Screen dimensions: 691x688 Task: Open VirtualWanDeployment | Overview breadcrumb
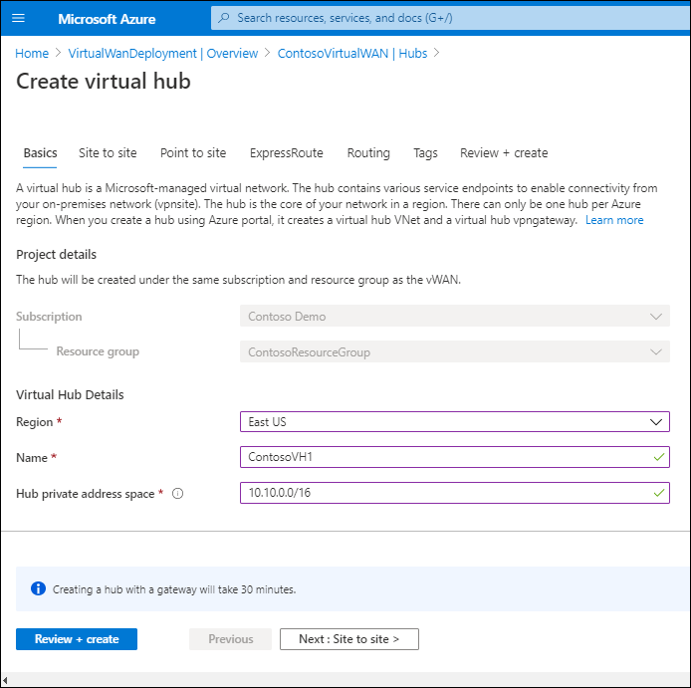[163, 54]
